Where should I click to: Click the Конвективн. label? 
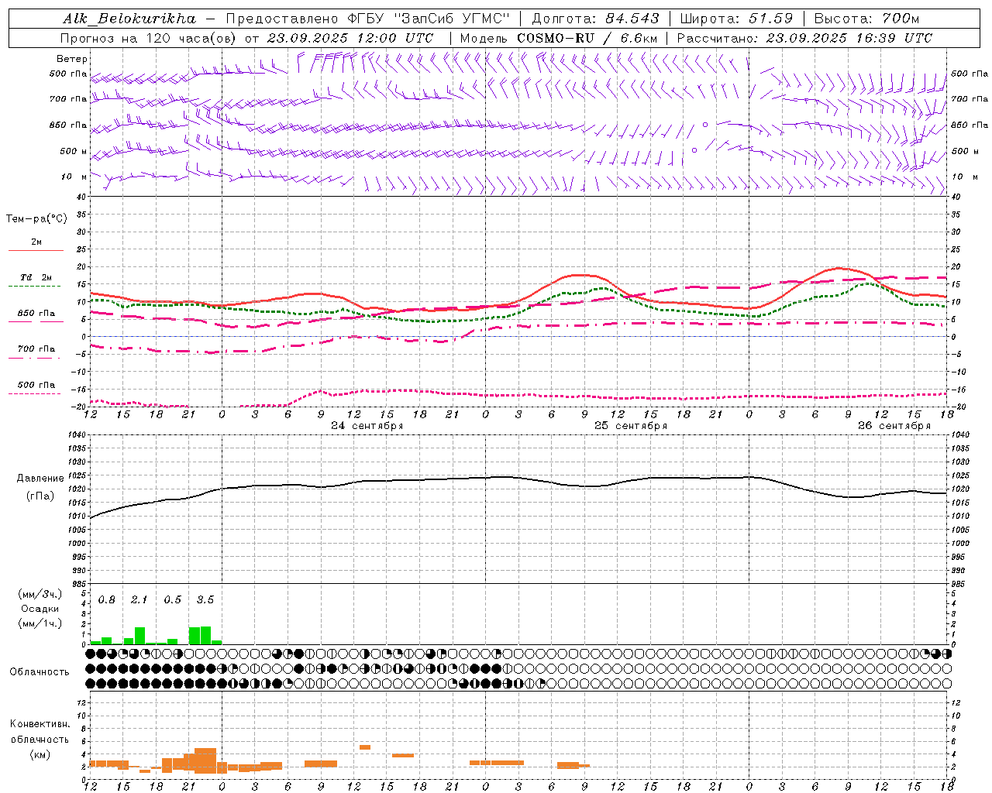40,724
